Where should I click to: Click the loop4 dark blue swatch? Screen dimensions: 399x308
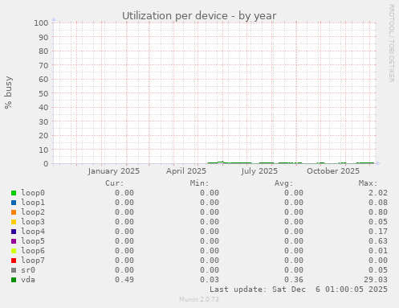point(14,232)
